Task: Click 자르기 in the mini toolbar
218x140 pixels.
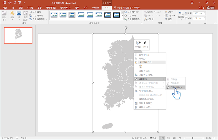Action: 145,45
